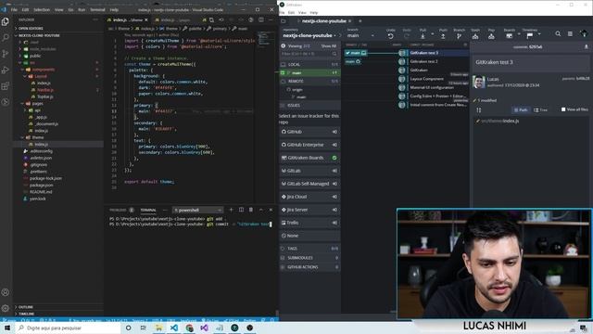Open VS Code Selection menu
This screenshot has width=593, height=334.
coord(42,10)
